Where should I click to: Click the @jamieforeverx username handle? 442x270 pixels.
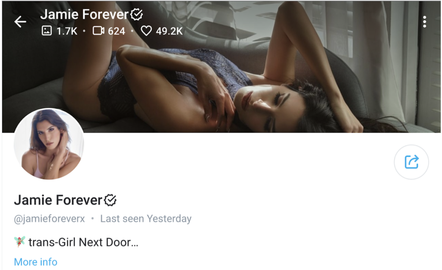click(49, 219)
